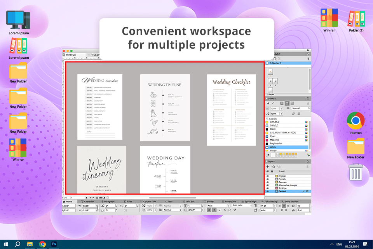This screenshot has height=249, width=373.
Task: Open Chrome from the Windows taskbar
Action: tap(42, 244)
